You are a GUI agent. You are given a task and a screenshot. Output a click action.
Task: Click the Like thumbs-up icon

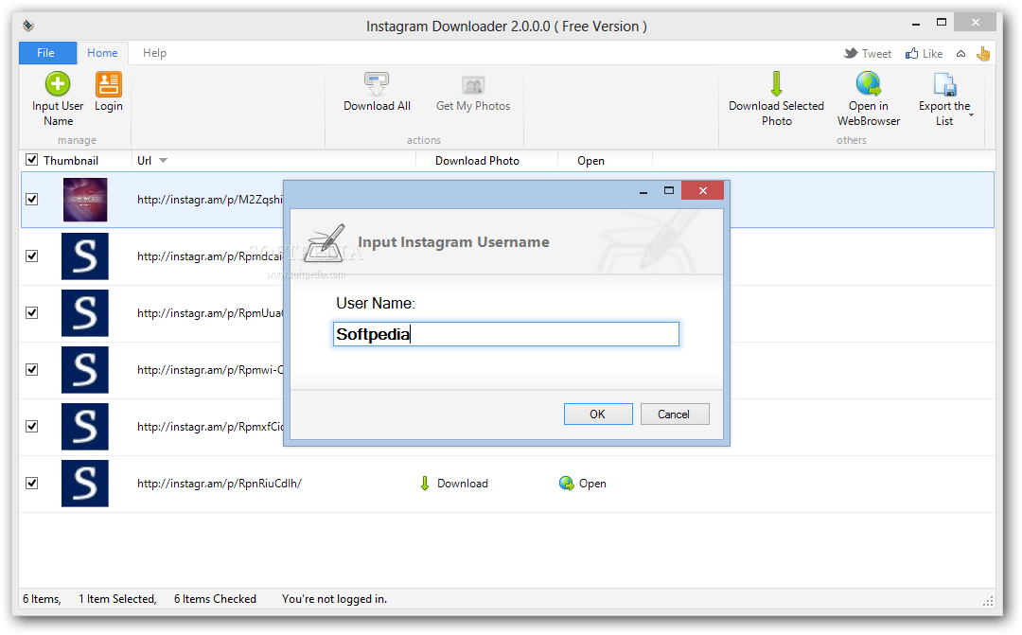pyautogui.click(x=911, y=53)
